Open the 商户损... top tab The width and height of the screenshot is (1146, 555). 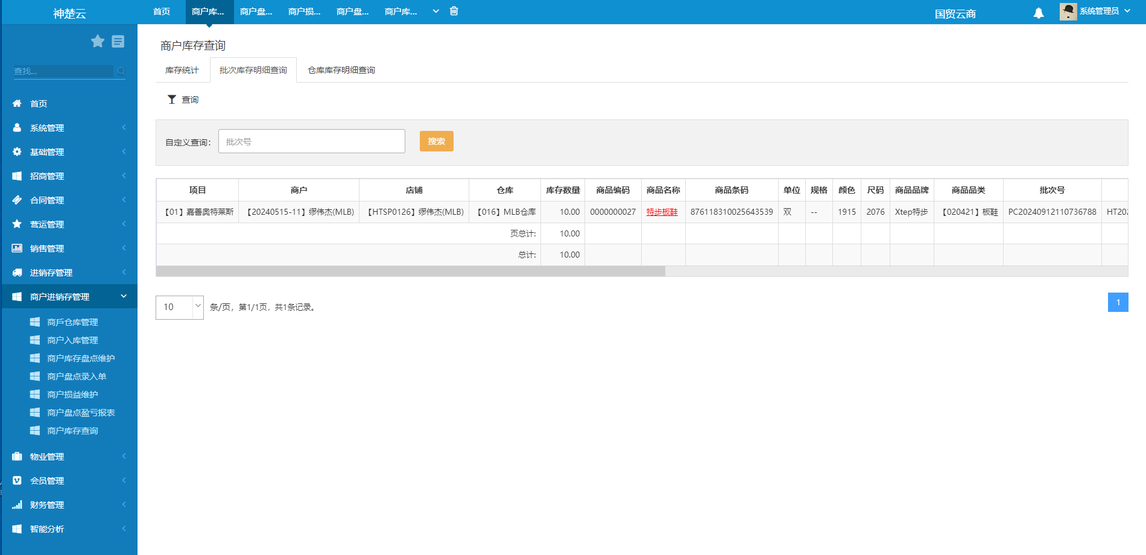tap(305, 11)
